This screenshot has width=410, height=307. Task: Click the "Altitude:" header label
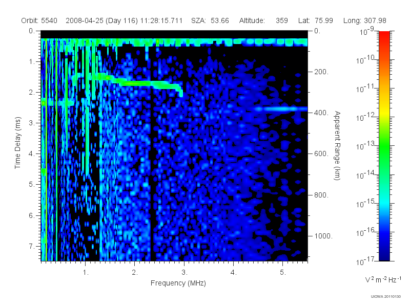(x=252, y=20)
